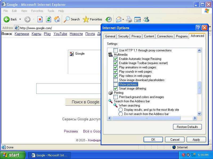213x159 pixels.
Task: Open the Favorites star icon
Action: pyautogui.click(x=86, y=19)
